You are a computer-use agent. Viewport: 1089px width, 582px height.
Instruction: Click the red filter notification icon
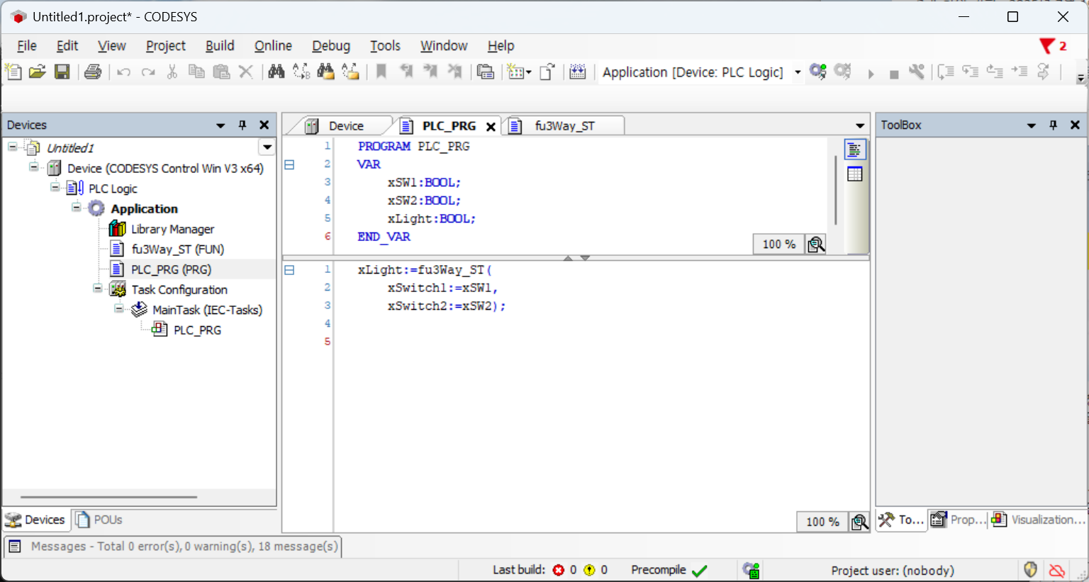[x=1047, y=46]
